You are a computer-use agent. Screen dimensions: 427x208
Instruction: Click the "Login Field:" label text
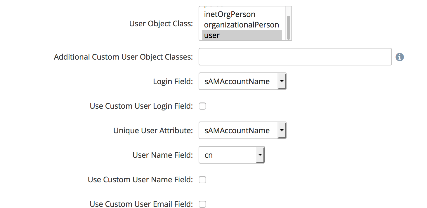173,82
